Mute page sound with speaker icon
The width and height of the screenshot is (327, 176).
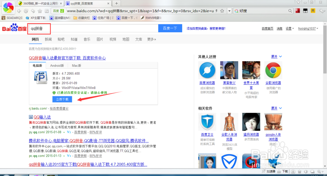tap(306, 171)
